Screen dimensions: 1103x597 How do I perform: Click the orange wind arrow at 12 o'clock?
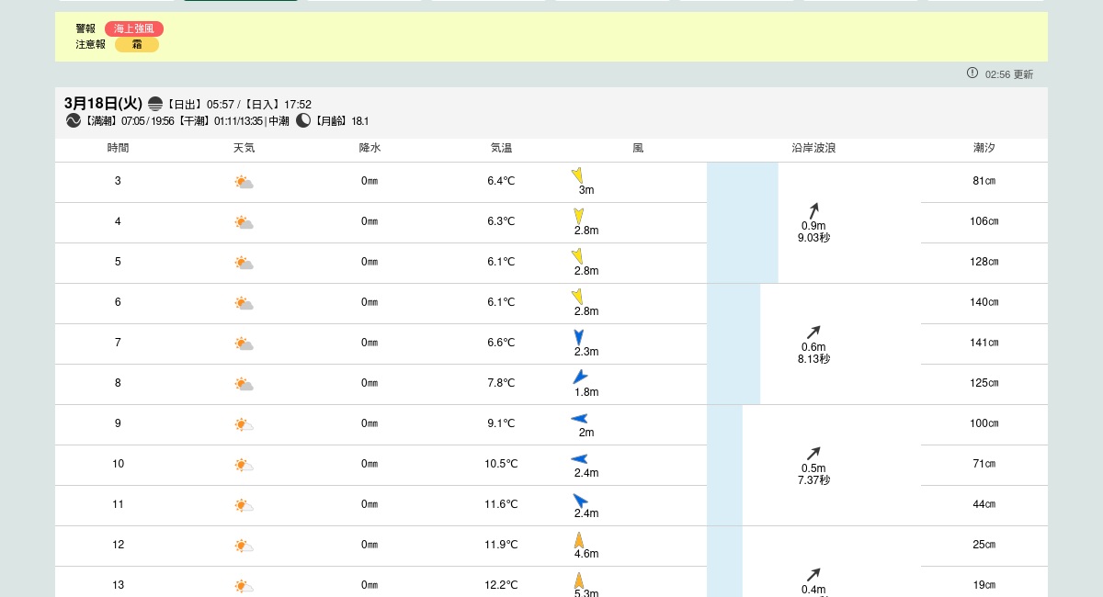[x=579, y=540]
